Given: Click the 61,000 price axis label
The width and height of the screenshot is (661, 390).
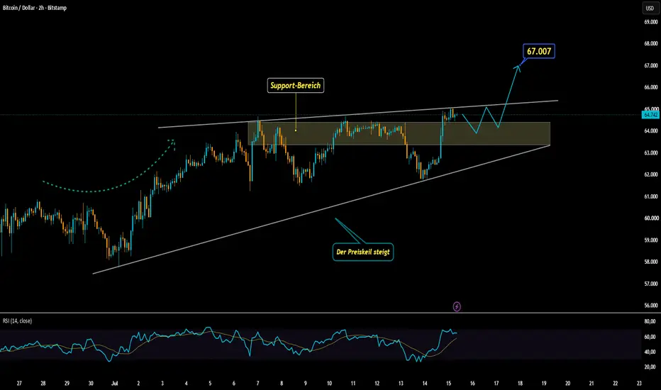Looking at the screenshot, I should pyautogui.click(x=651, y=196).
